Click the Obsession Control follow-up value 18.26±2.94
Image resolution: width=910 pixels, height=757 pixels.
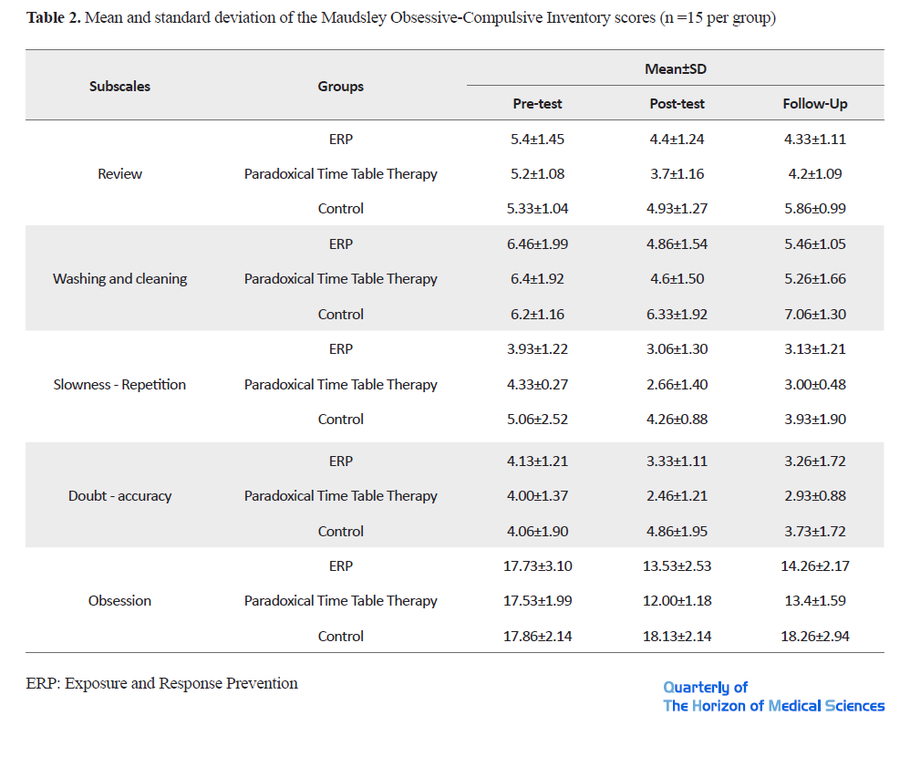[815, 637]
